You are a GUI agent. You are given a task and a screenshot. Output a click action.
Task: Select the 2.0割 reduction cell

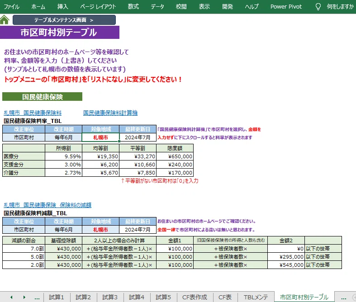(x=24, y=265)
